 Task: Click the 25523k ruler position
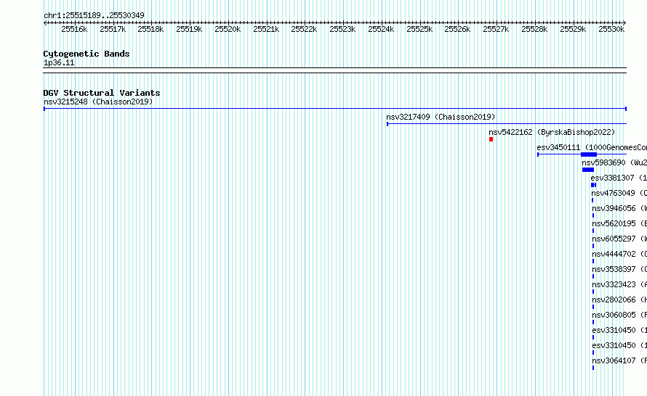pyautogui.click(x=342, y=29)
